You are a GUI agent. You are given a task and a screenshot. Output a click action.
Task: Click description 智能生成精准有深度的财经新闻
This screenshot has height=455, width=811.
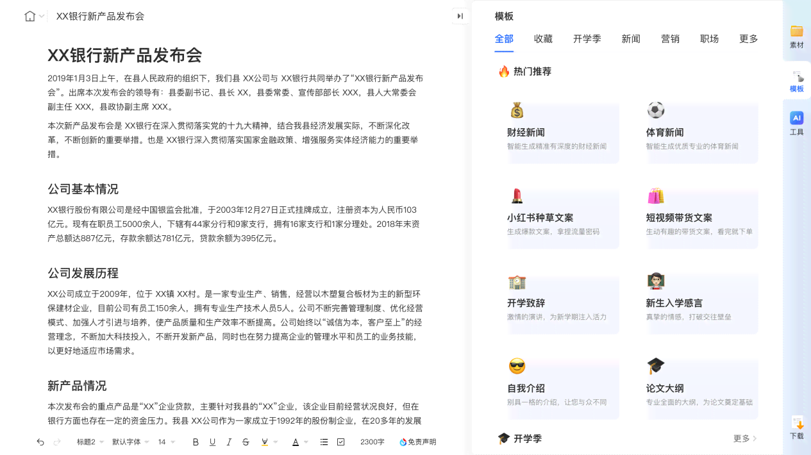(556, 146)
